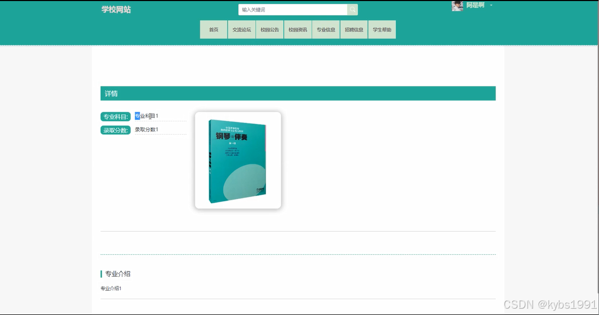
Task: Focus the 输入关键词 search field
Action: tap(292, 9)
